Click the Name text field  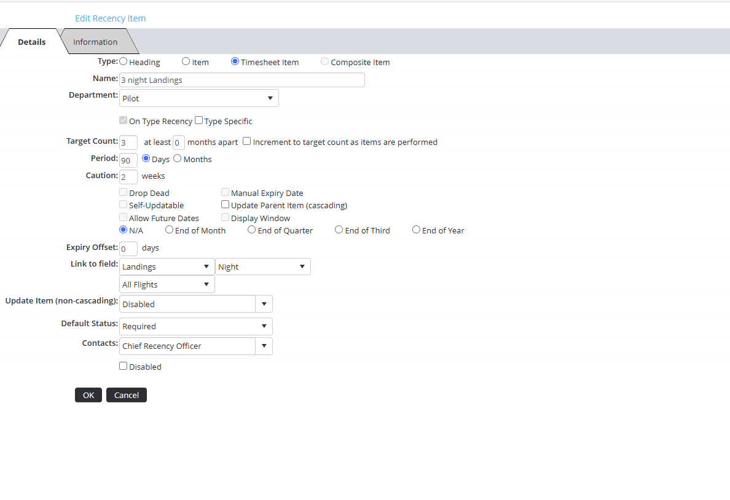[241, 80]
